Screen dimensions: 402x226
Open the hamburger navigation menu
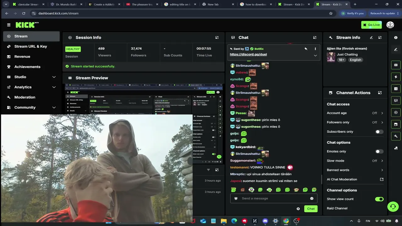[x=9, y=25]
